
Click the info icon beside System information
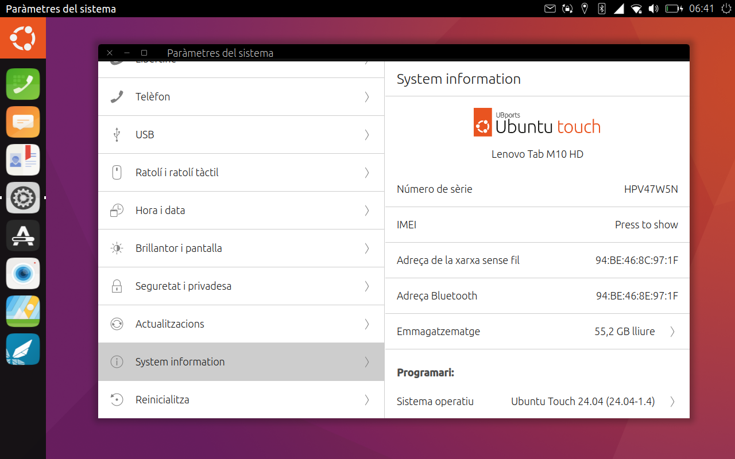pos(117,361)
